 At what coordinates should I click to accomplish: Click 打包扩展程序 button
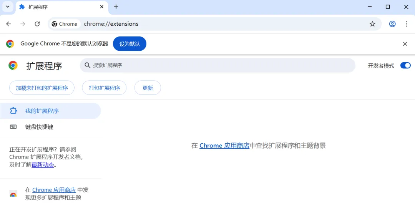coord(104,88)
